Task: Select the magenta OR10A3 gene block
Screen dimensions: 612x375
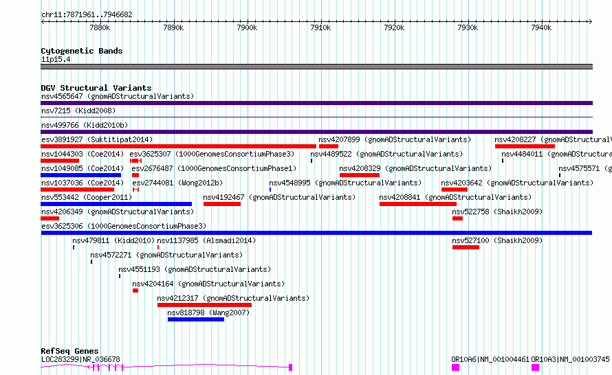Action: [x=536, y=367]
